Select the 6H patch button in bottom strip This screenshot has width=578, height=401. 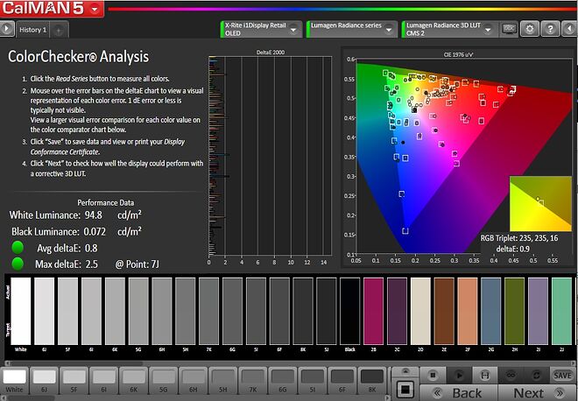click(x=194, y=380)
